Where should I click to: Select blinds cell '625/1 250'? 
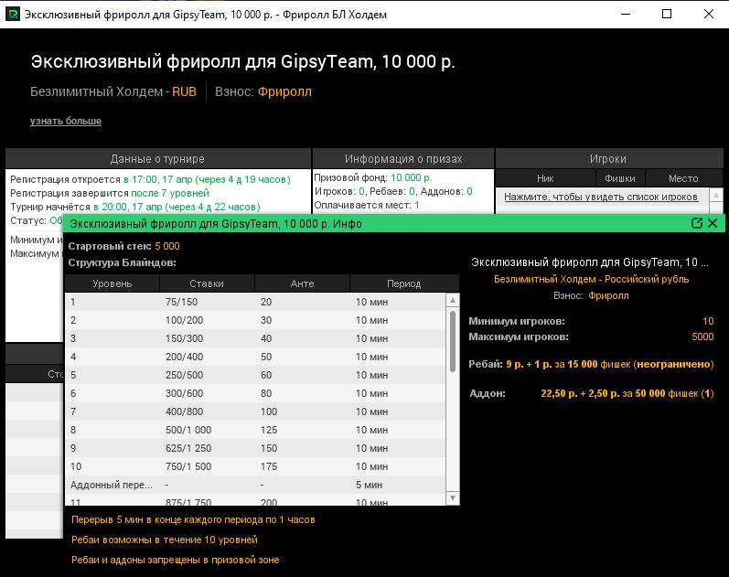pos(188,448)
